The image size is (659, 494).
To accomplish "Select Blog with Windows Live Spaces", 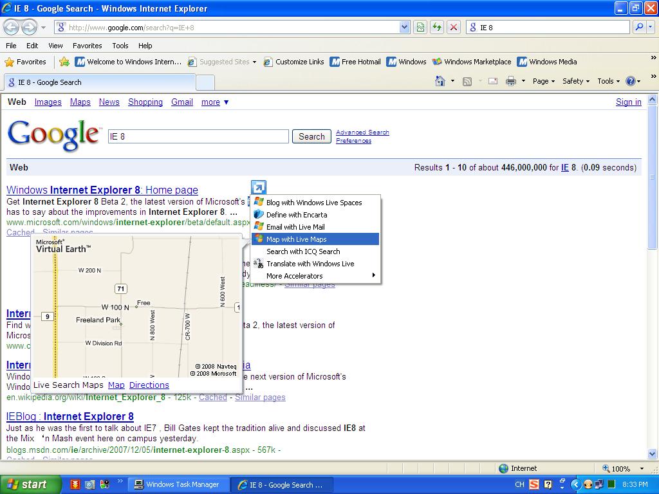I will (315, 203).
